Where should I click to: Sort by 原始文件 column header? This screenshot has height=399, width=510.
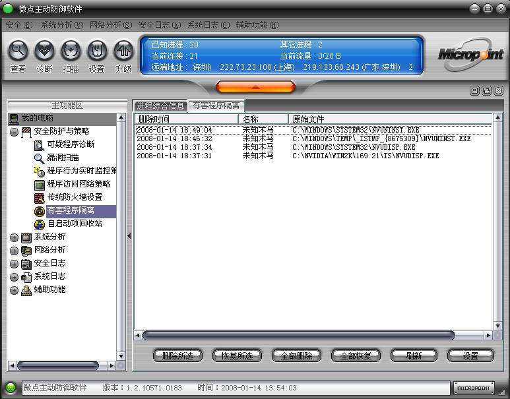(x=391, y=119)
